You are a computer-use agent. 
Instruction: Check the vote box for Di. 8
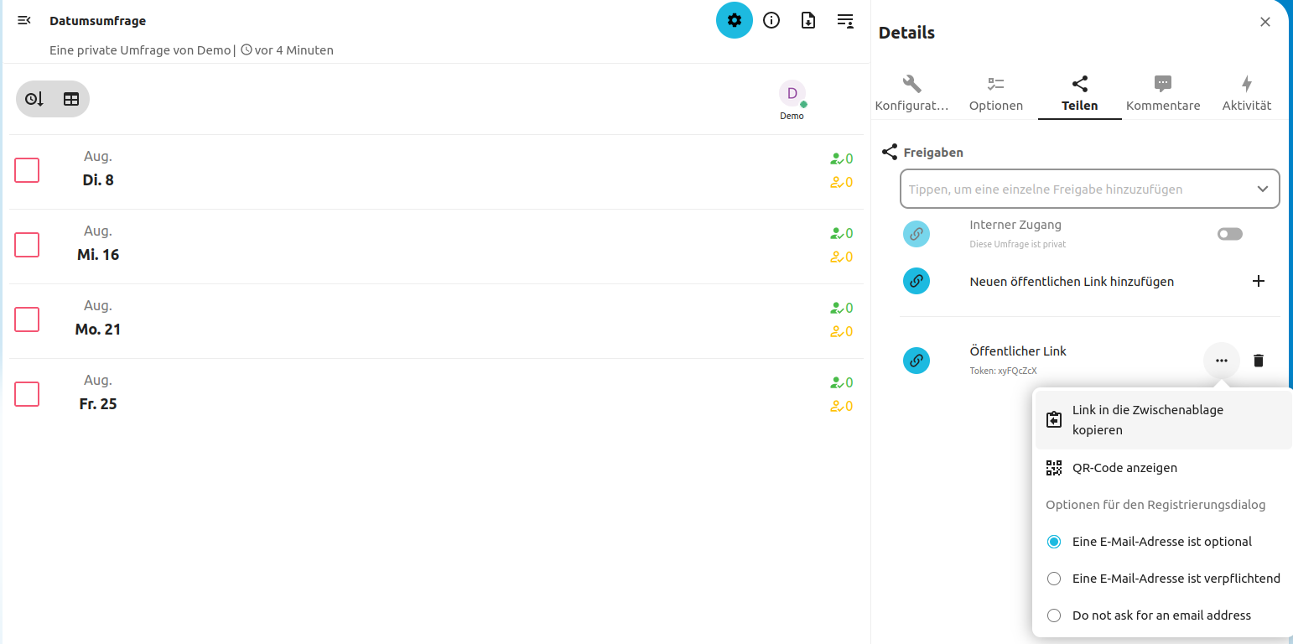(27, 170)
